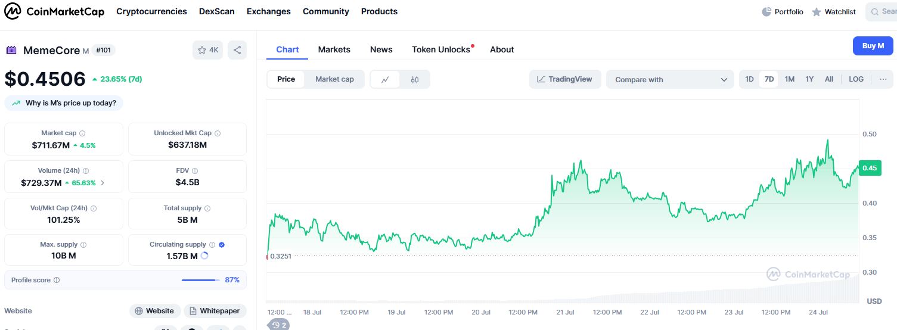
Task: Set chart range to 7D
Action: pyautogui.click(x=769, y=79)
